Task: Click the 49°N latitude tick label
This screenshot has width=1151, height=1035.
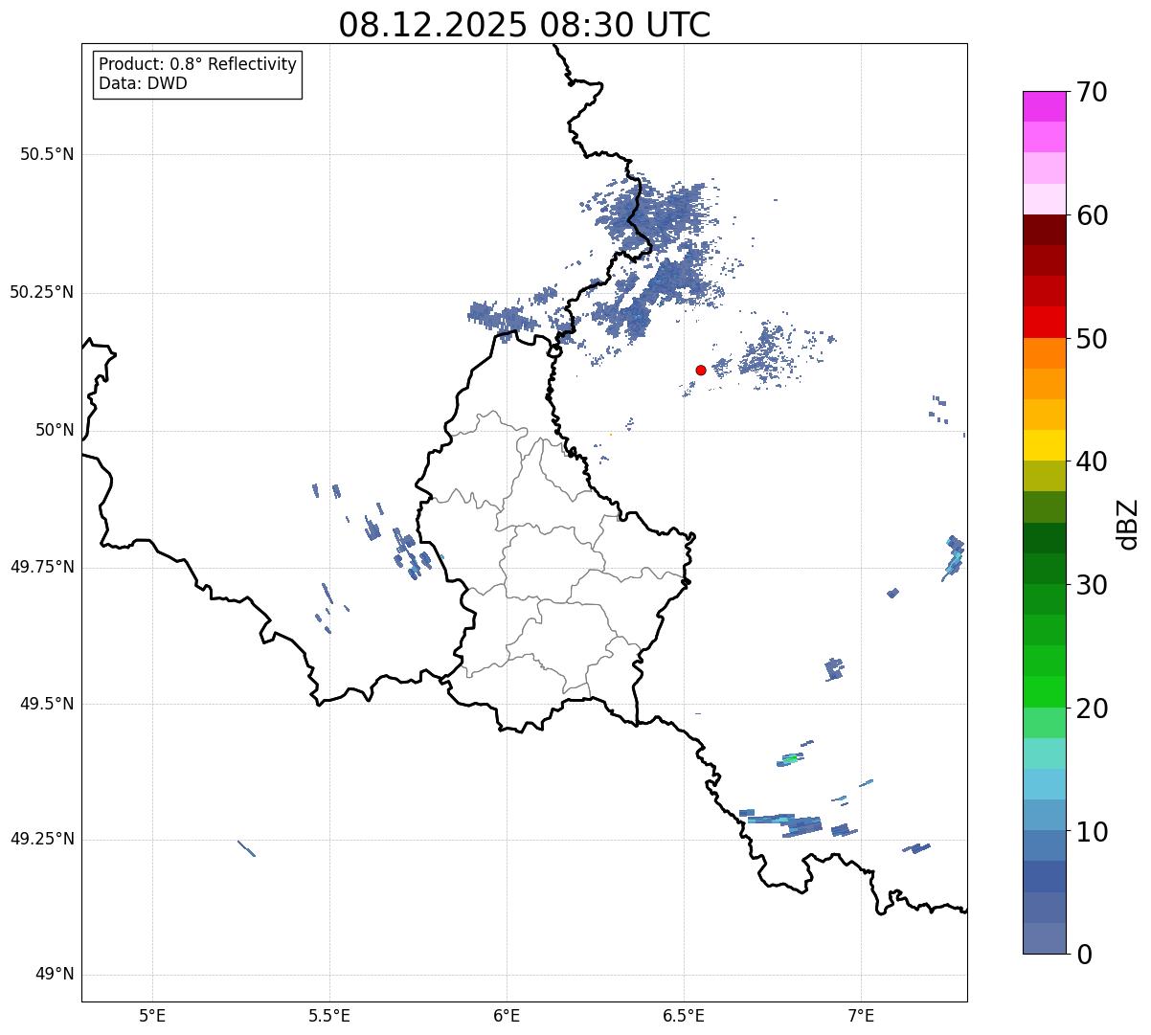Action: pos(55,975)
